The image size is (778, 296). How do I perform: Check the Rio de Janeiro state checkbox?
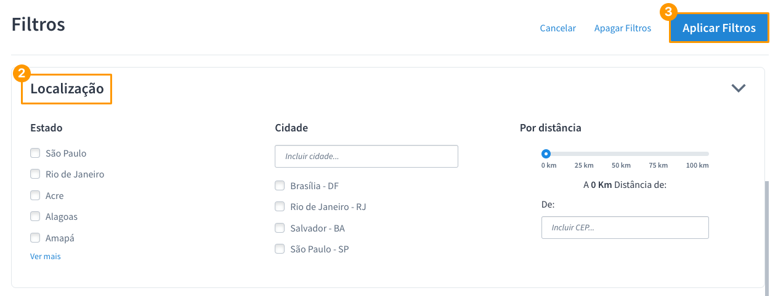pos(35,174)
